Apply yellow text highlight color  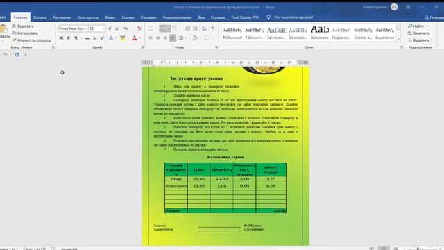click(x=123, y=38)
